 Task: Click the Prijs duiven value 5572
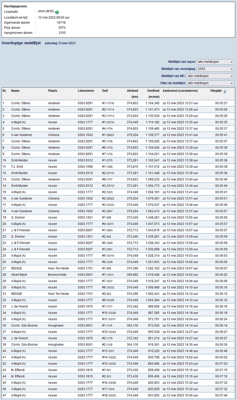tap(62, 28)
